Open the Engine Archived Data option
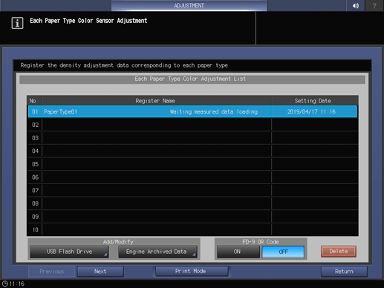The width and height of the screenshot is (384, 288). coord(157,252)
